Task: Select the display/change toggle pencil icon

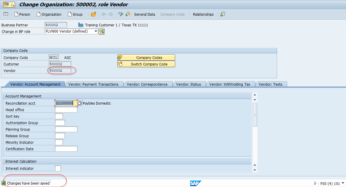Action: pos(121,14)
